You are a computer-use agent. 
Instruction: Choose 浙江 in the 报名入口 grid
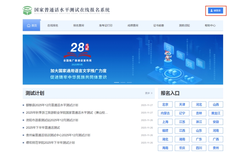(x=199, y=122)
